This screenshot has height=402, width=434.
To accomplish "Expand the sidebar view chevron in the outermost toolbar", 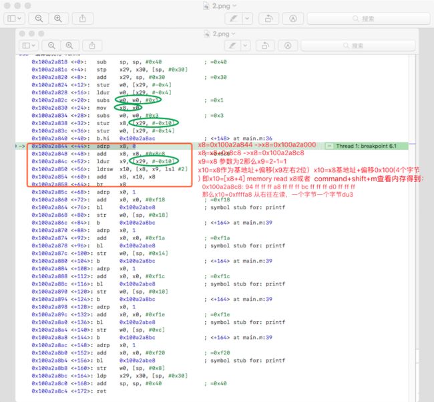I will (x=19, y=19).
